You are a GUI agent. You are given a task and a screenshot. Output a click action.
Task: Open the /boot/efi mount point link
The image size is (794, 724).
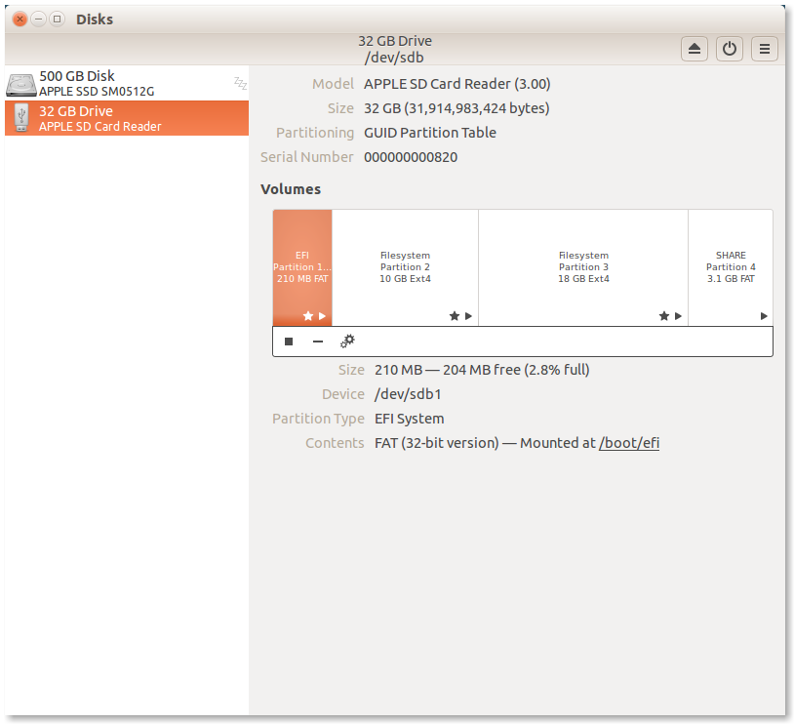coord(629,443)
